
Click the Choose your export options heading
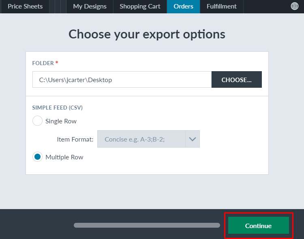(147, 34)
